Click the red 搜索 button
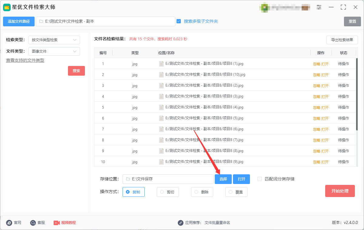364x230 pixels. [x=76, y=71]
